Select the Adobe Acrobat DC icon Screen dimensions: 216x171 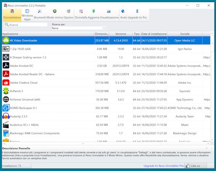(6, 66)
